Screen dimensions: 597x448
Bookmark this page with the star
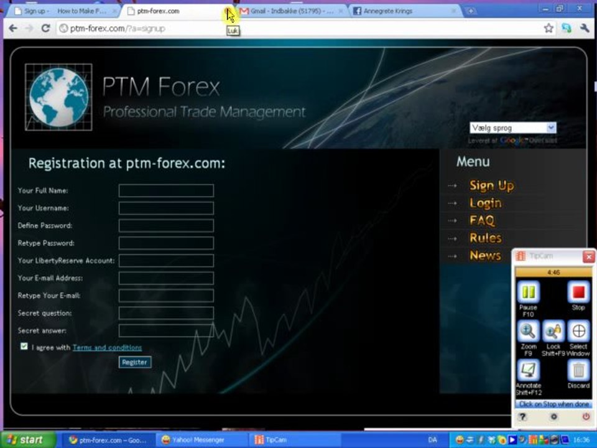pos(548,28)
